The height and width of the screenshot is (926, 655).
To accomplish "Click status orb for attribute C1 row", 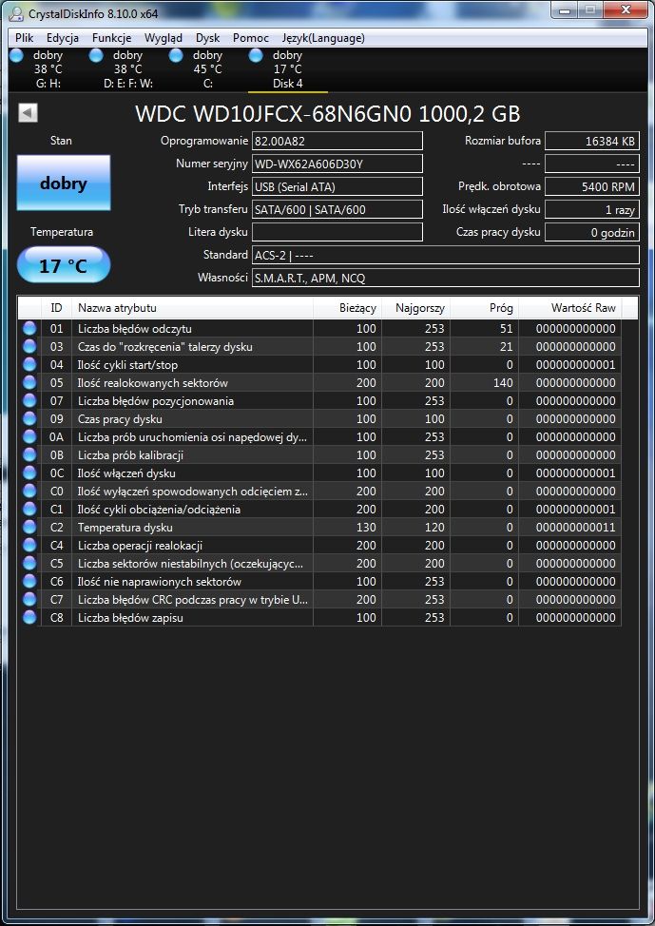I will tap(29, 509).
